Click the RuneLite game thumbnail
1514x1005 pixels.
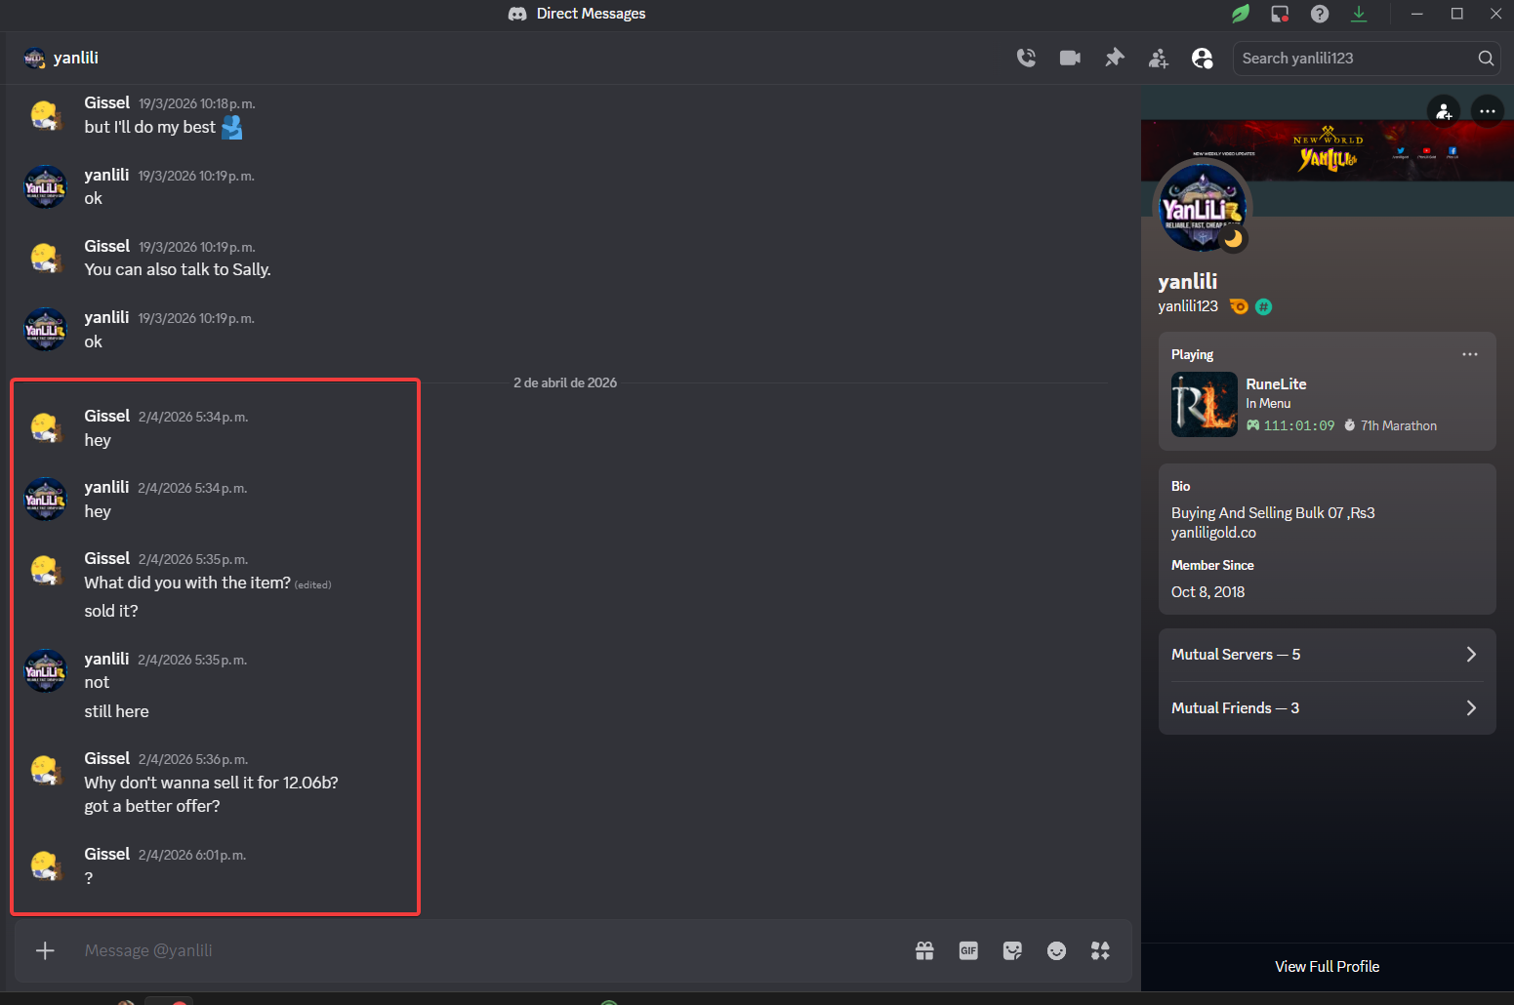(1205, 405)
